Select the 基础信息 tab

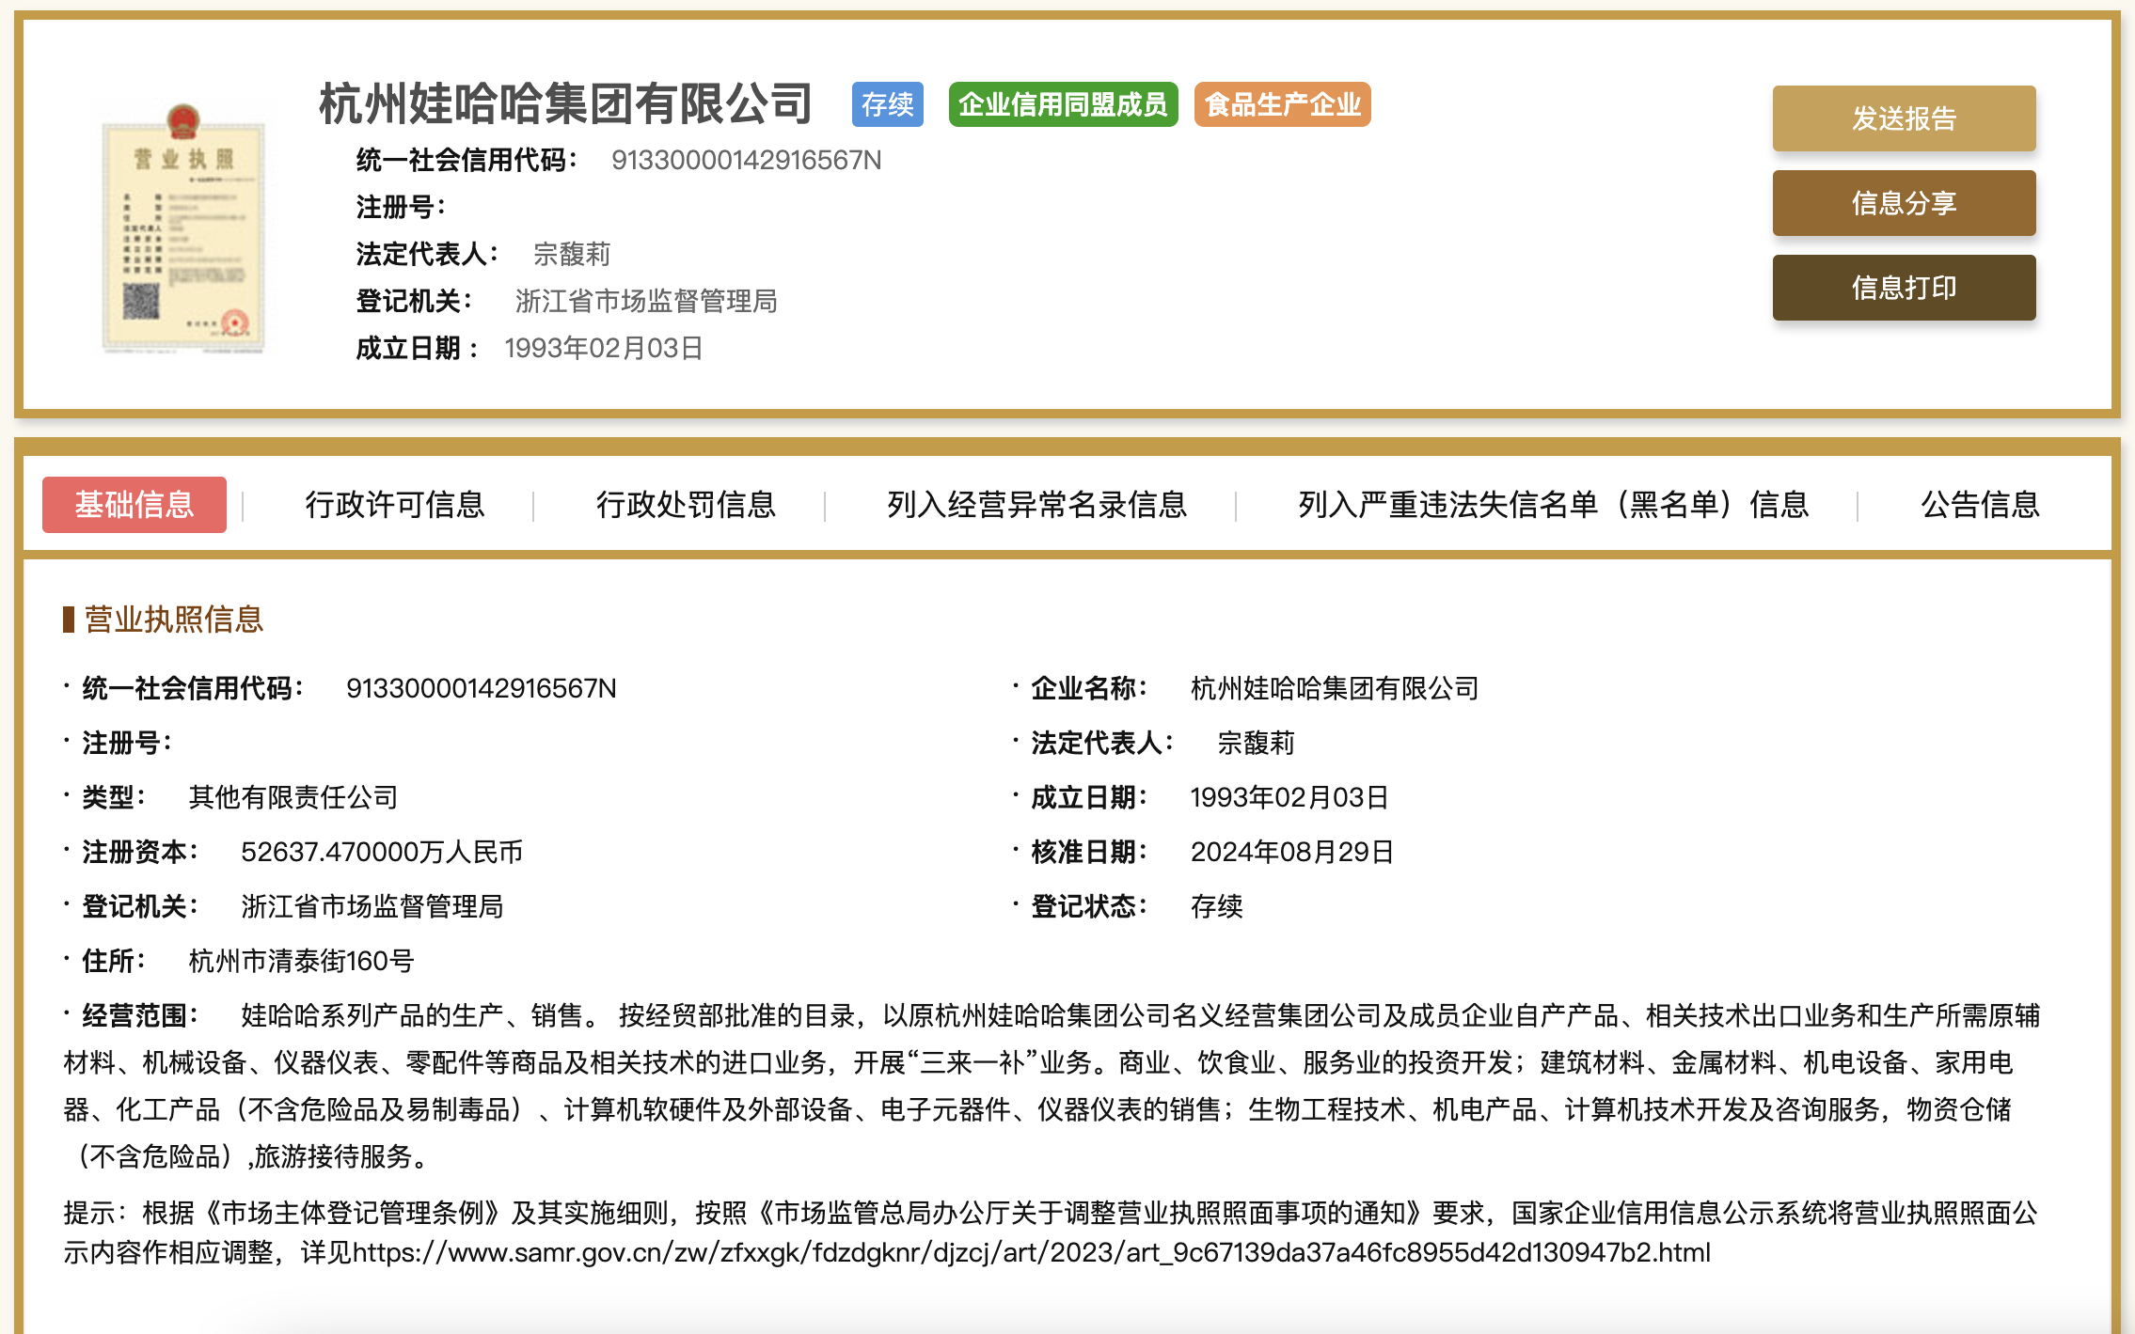point(134,505)
